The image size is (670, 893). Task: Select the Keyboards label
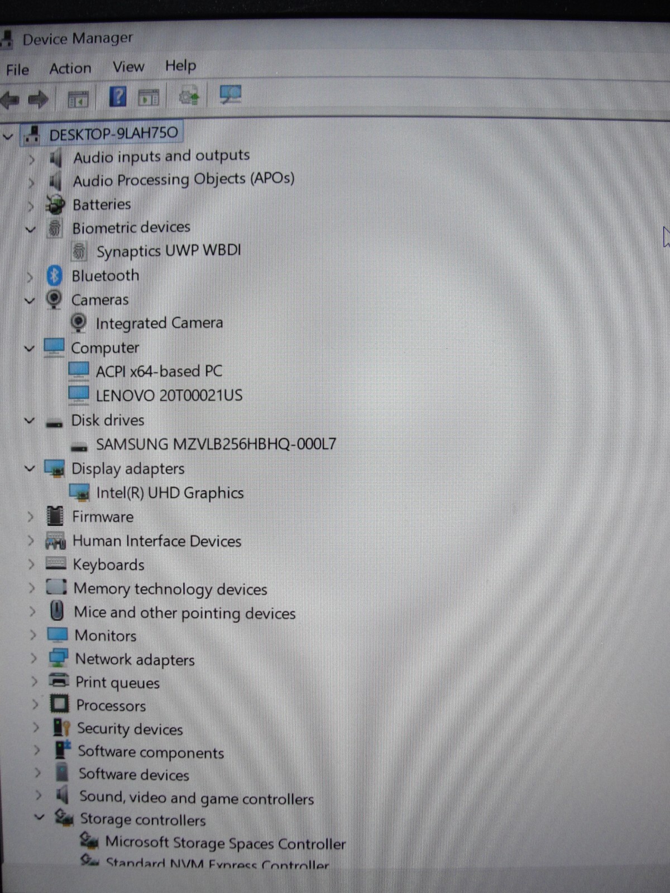tap(108, 565)
